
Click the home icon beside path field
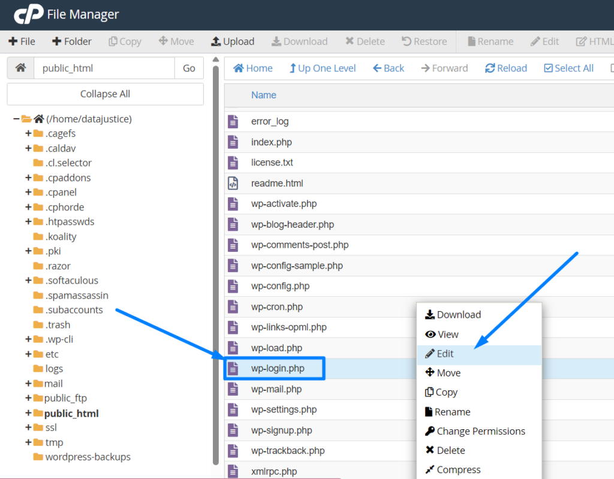[21, 68]
